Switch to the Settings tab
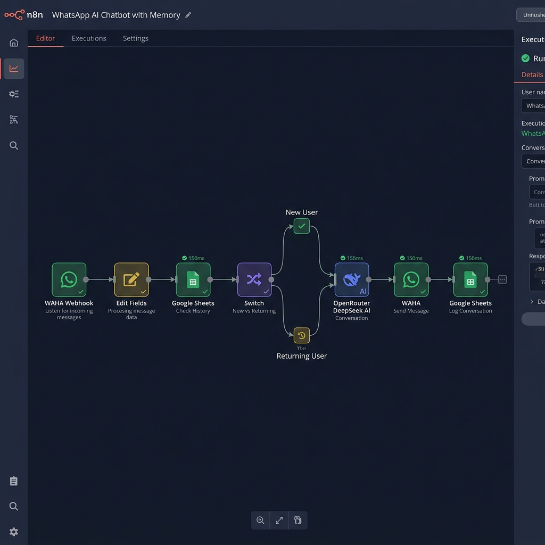545x545 pixels. click(136, 38)
